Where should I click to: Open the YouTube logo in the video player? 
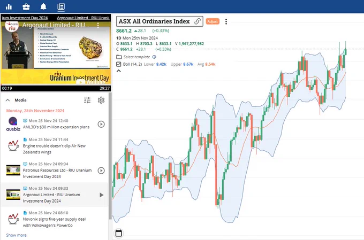tap(91, 82)
